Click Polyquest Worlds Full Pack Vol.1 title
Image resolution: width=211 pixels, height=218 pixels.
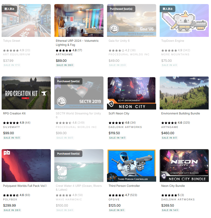25,186
